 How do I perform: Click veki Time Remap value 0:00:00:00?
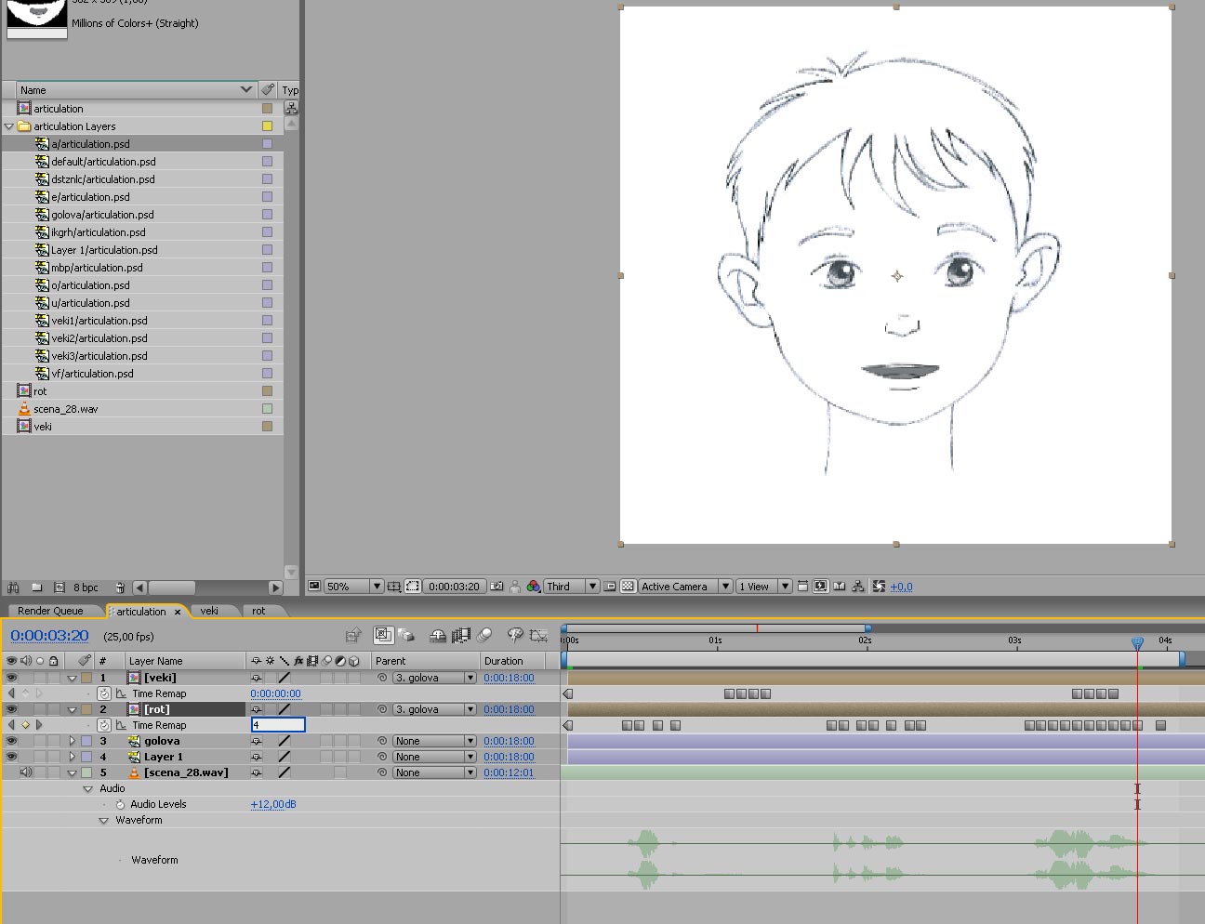pyautogui.click(x=275, y=693)
